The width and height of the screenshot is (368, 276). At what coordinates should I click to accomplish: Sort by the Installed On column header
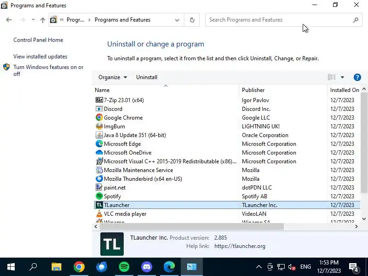(344, 90)
